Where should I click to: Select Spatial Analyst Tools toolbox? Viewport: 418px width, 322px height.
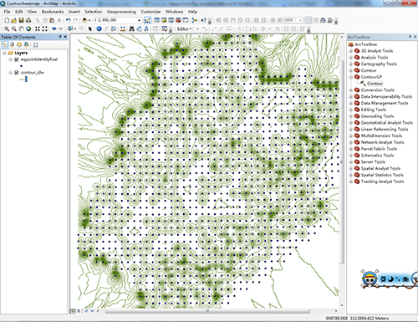[380, 168]
